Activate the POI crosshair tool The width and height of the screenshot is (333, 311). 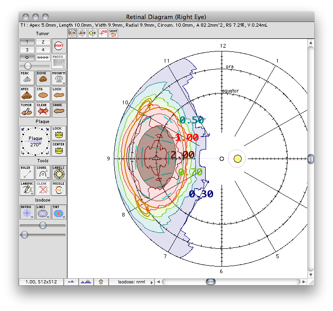(x=103, y=33)
